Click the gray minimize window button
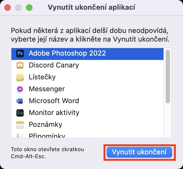The width and height of the screenshot is (183, 169). (18, 7)
